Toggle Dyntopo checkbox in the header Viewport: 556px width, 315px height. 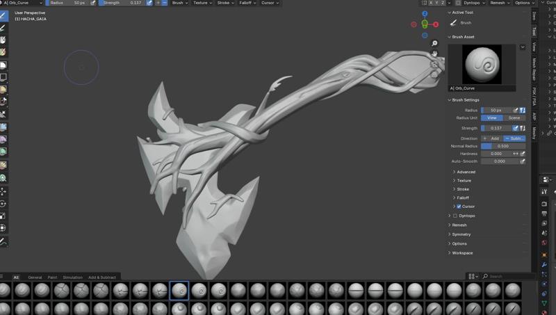pyautogui.click(x=458, y=3)
